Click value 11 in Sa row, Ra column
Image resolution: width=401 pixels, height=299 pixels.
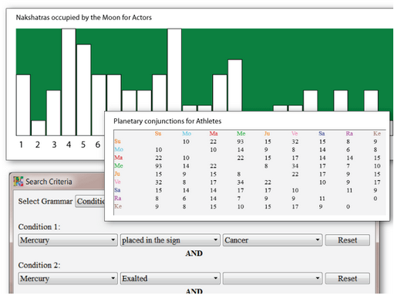point(349,190)
